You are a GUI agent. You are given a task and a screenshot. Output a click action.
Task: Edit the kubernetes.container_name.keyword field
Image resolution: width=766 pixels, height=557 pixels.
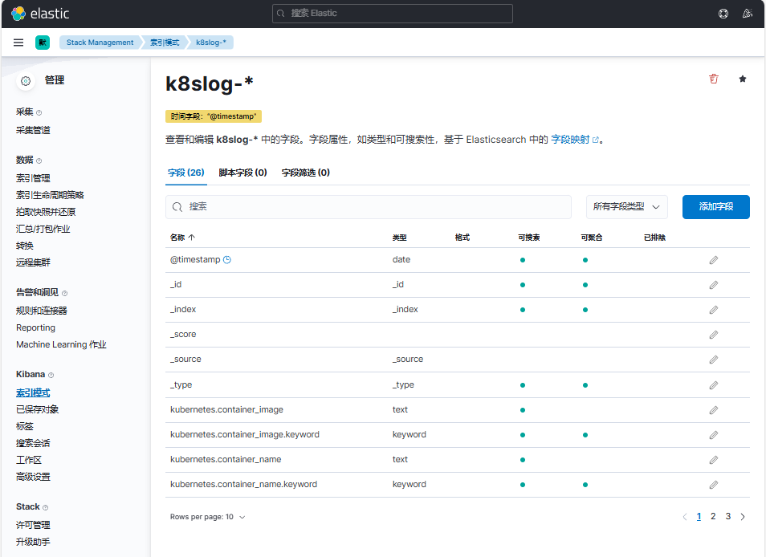click(714, 486)
